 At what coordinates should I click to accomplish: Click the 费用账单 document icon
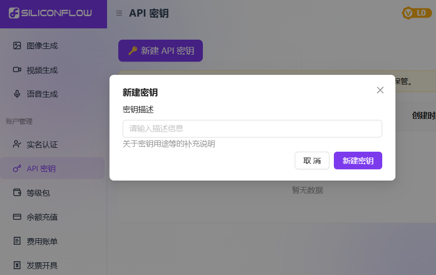[x=17, y=241]
